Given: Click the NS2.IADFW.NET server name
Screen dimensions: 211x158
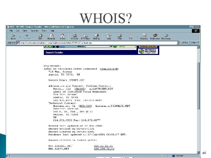Looking at the screenshot, I should (x=59, y=149).
